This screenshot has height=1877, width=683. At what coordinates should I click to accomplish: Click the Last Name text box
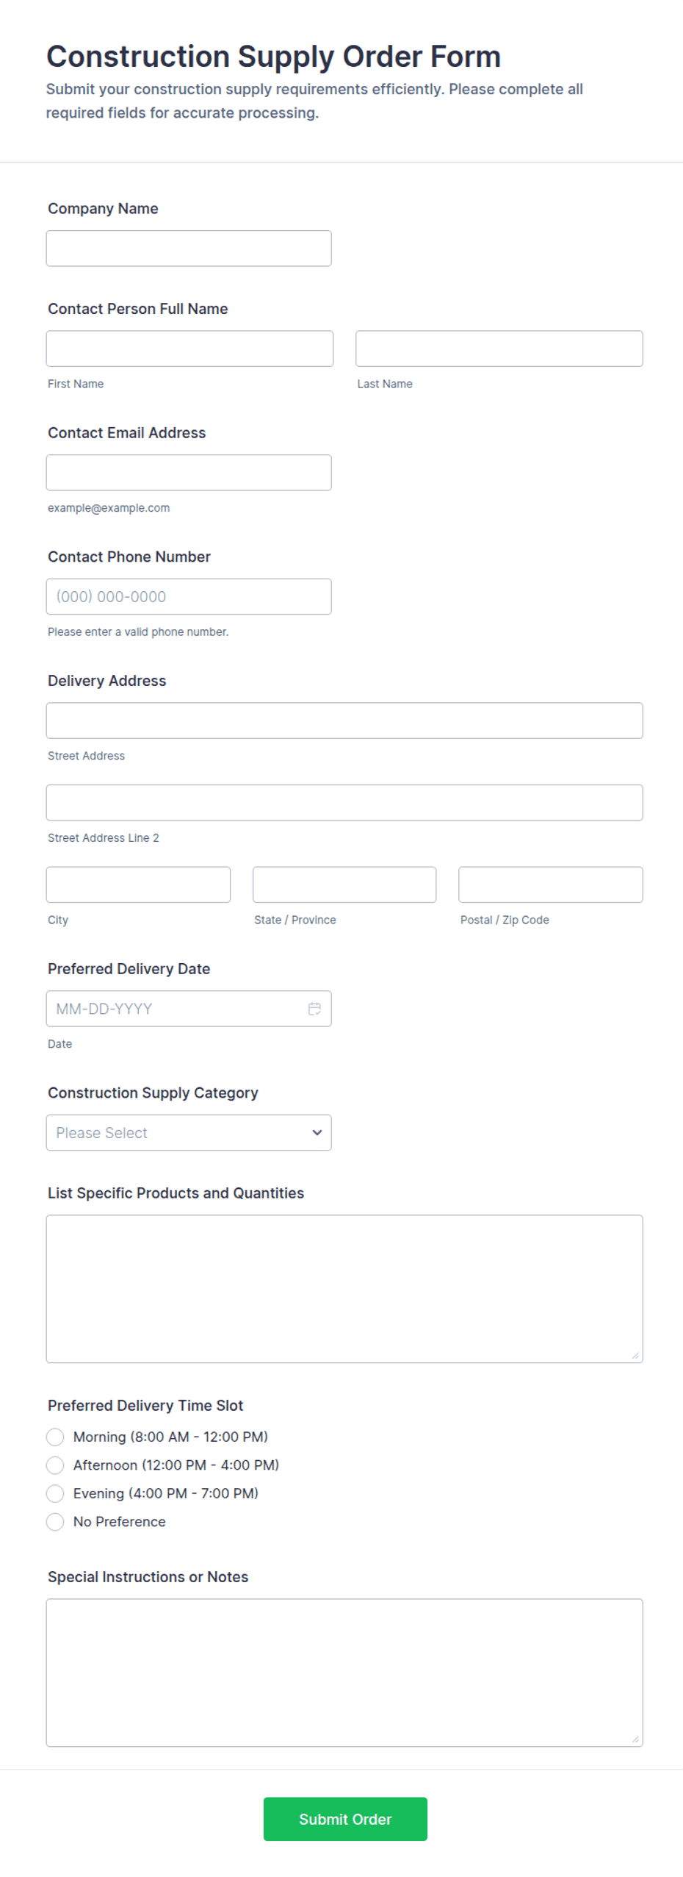(499, 348)
